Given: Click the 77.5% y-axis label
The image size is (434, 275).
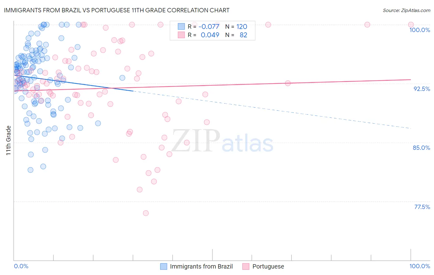Looking at the screenshot, I should click(x=422, y=207).
